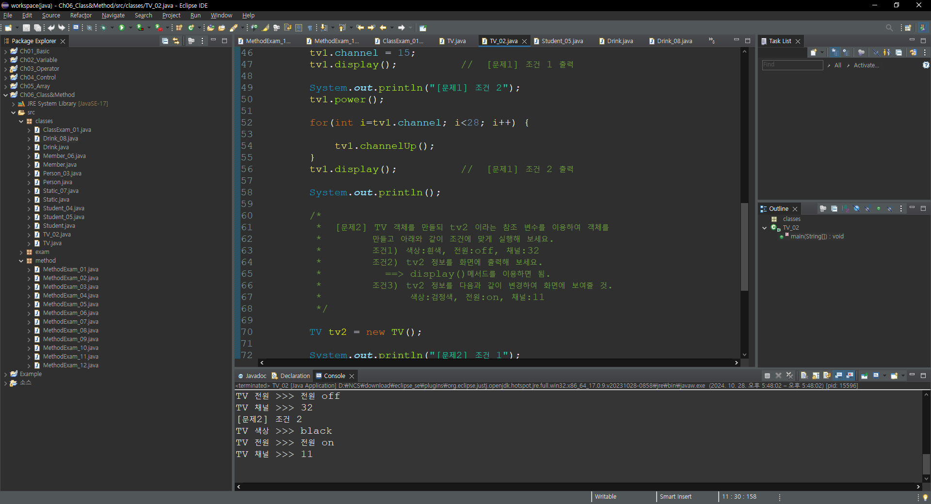This screenshot has width=931, height=504.
Task: Switch to the TV.java editor tab
Action: point(452,41)
